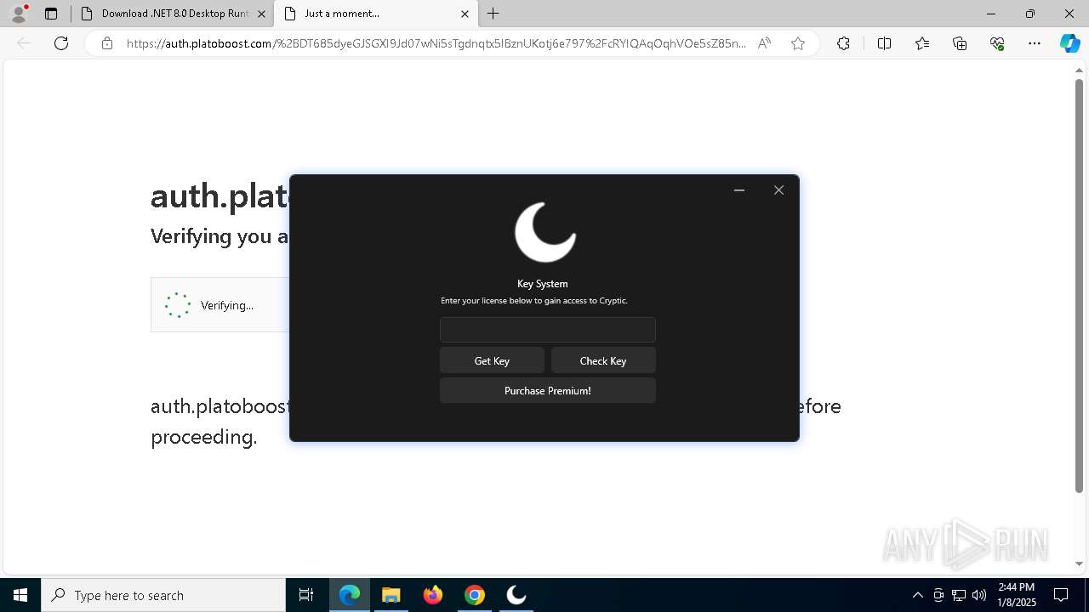Screen dimensions: 1089x612
Task: Open tab actions menu icon
Action: (51, 14)
